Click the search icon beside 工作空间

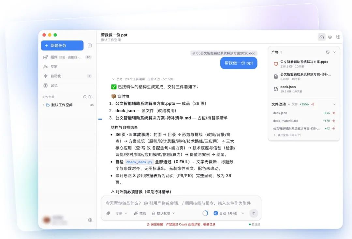tap(85, 97)
